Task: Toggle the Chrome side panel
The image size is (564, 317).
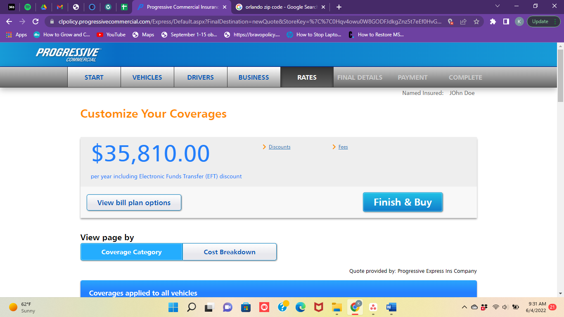Action: 506,21
